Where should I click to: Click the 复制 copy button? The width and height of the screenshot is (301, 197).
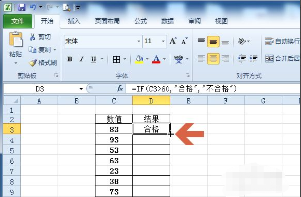(x=39, y=50)
